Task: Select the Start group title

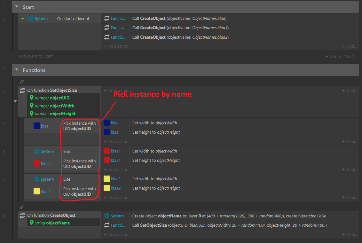Action: (28, 7)
